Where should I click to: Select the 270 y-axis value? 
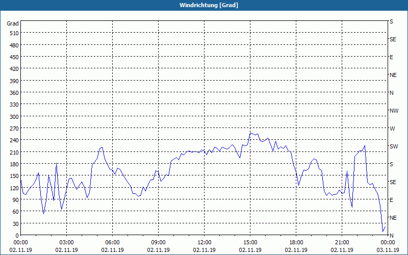[14, 129]
